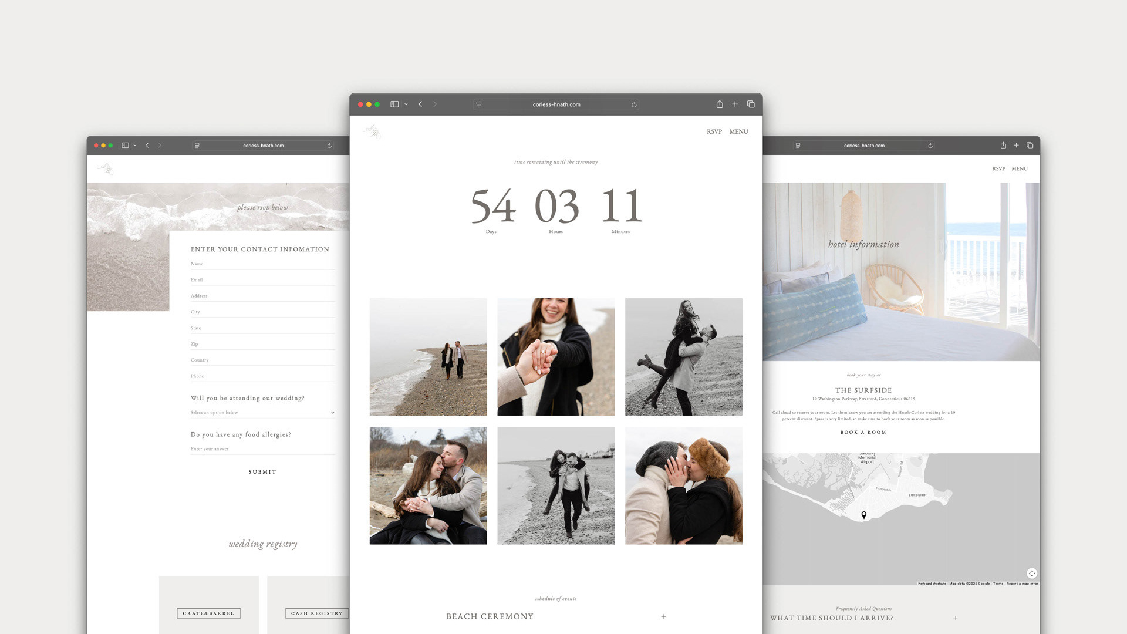
Task: Go back in the center browser window
Action: pos(420,104)
